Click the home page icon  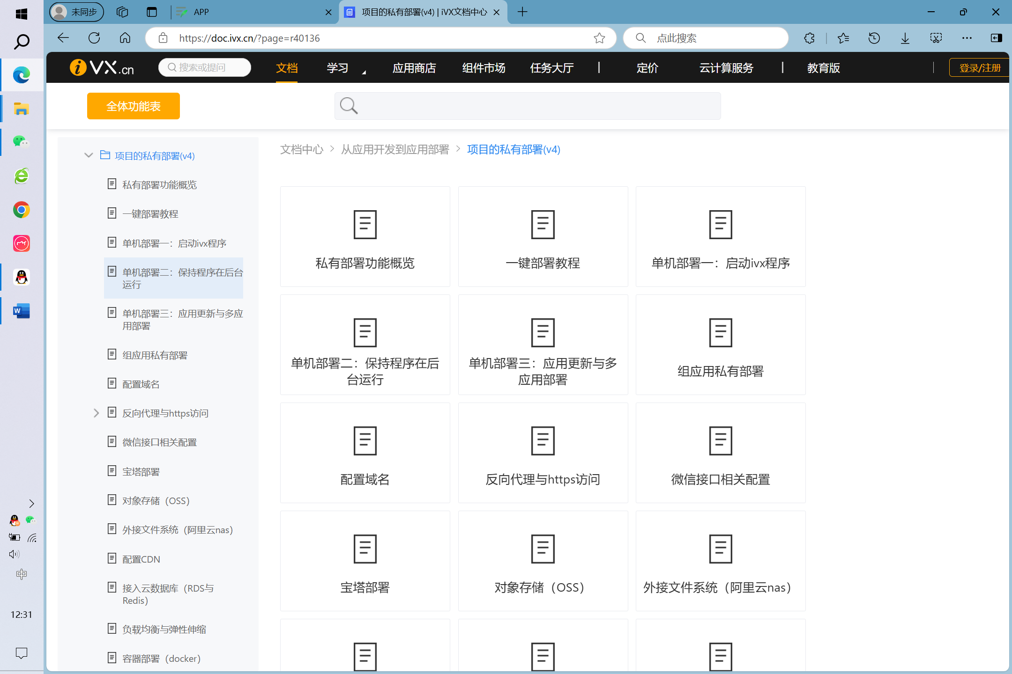pos(125,38)
